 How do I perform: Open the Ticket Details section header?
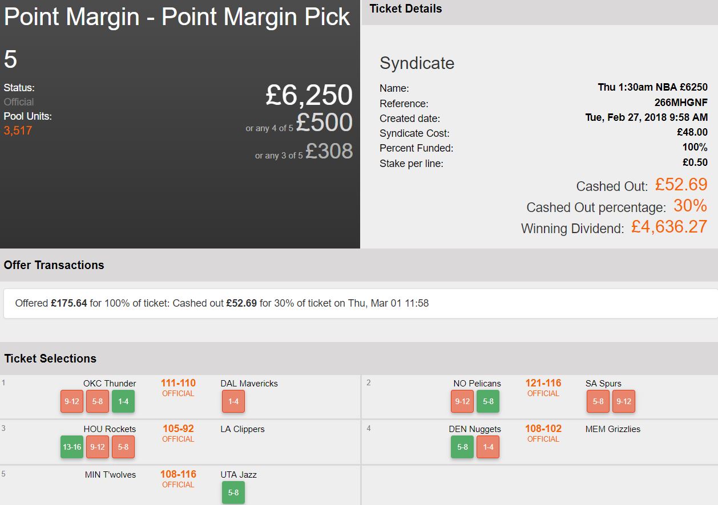[406, 9]
